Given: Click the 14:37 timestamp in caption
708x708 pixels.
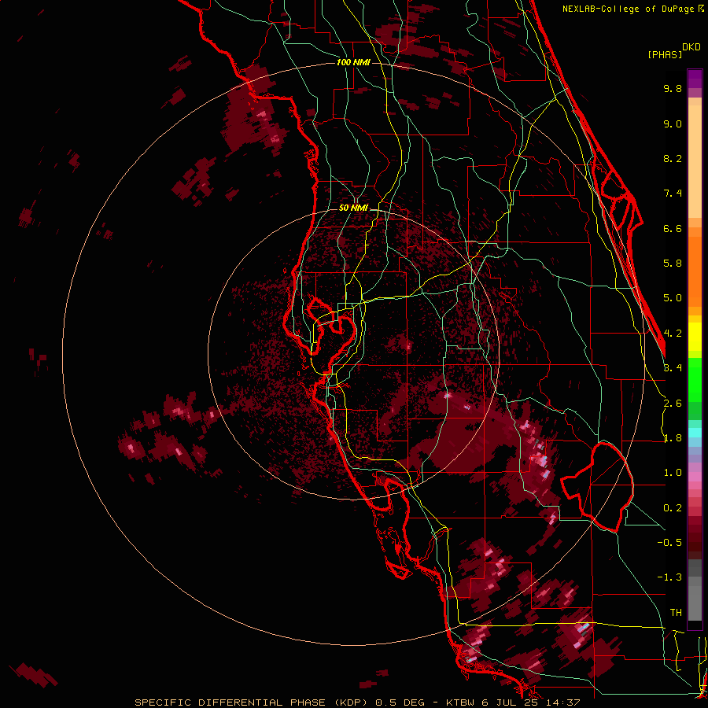Looking at the screenshot, I should [562, 702].
